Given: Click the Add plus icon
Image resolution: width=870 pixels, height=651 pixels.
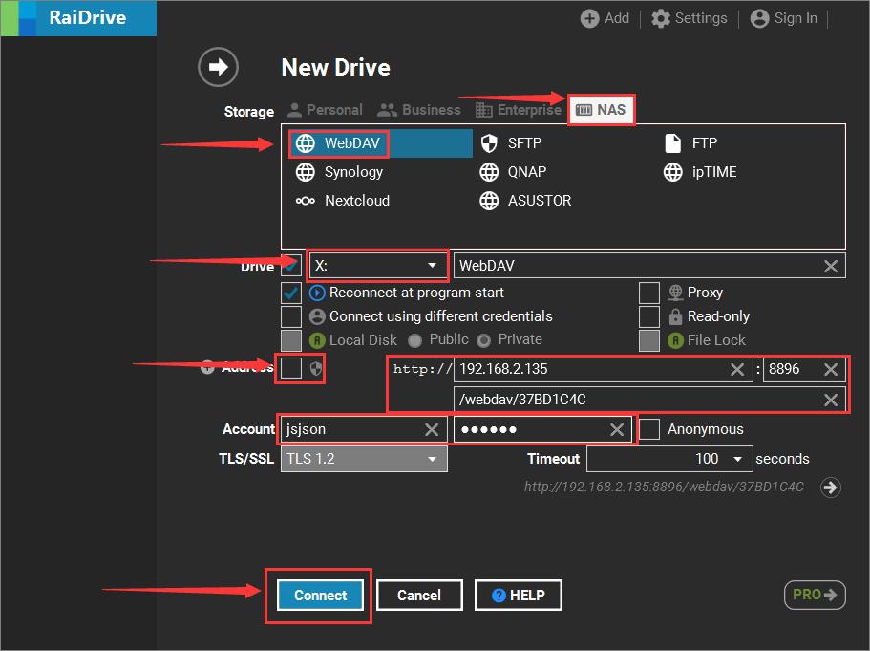Looking at the screenshot, I should [589, 18].
